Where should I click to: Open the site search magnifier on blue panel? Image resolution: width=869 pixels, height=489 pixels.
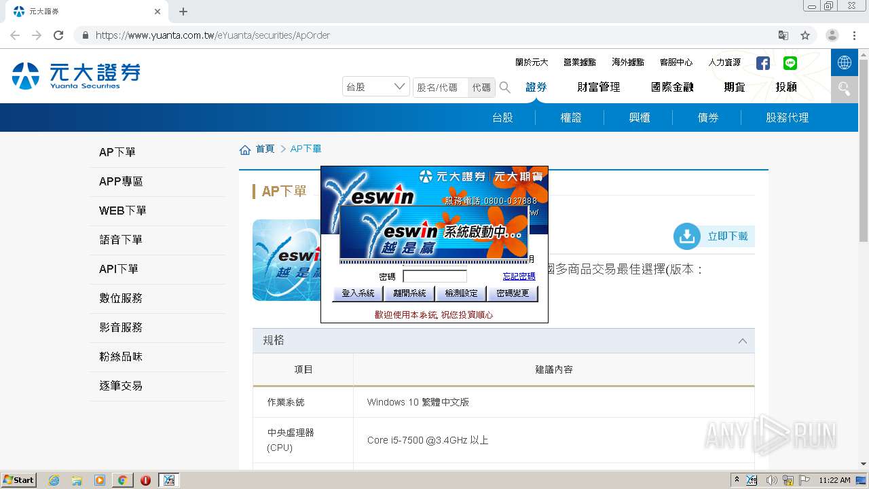(x=845, y=89)
